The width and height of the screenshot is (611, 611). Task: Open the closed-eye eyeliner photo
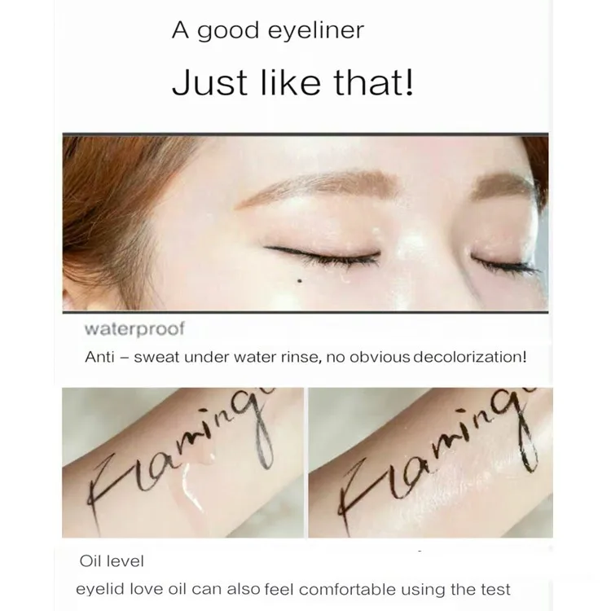(305, 222)
